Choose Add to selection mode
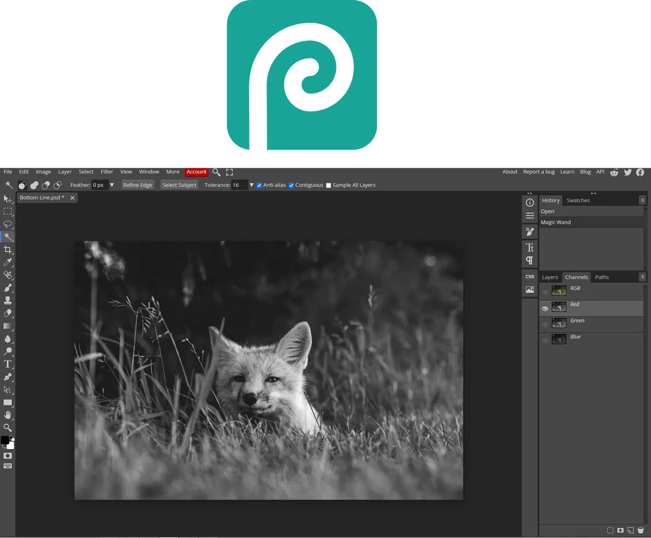Viewport: 651px width, 538px height. tap(34, 185)
